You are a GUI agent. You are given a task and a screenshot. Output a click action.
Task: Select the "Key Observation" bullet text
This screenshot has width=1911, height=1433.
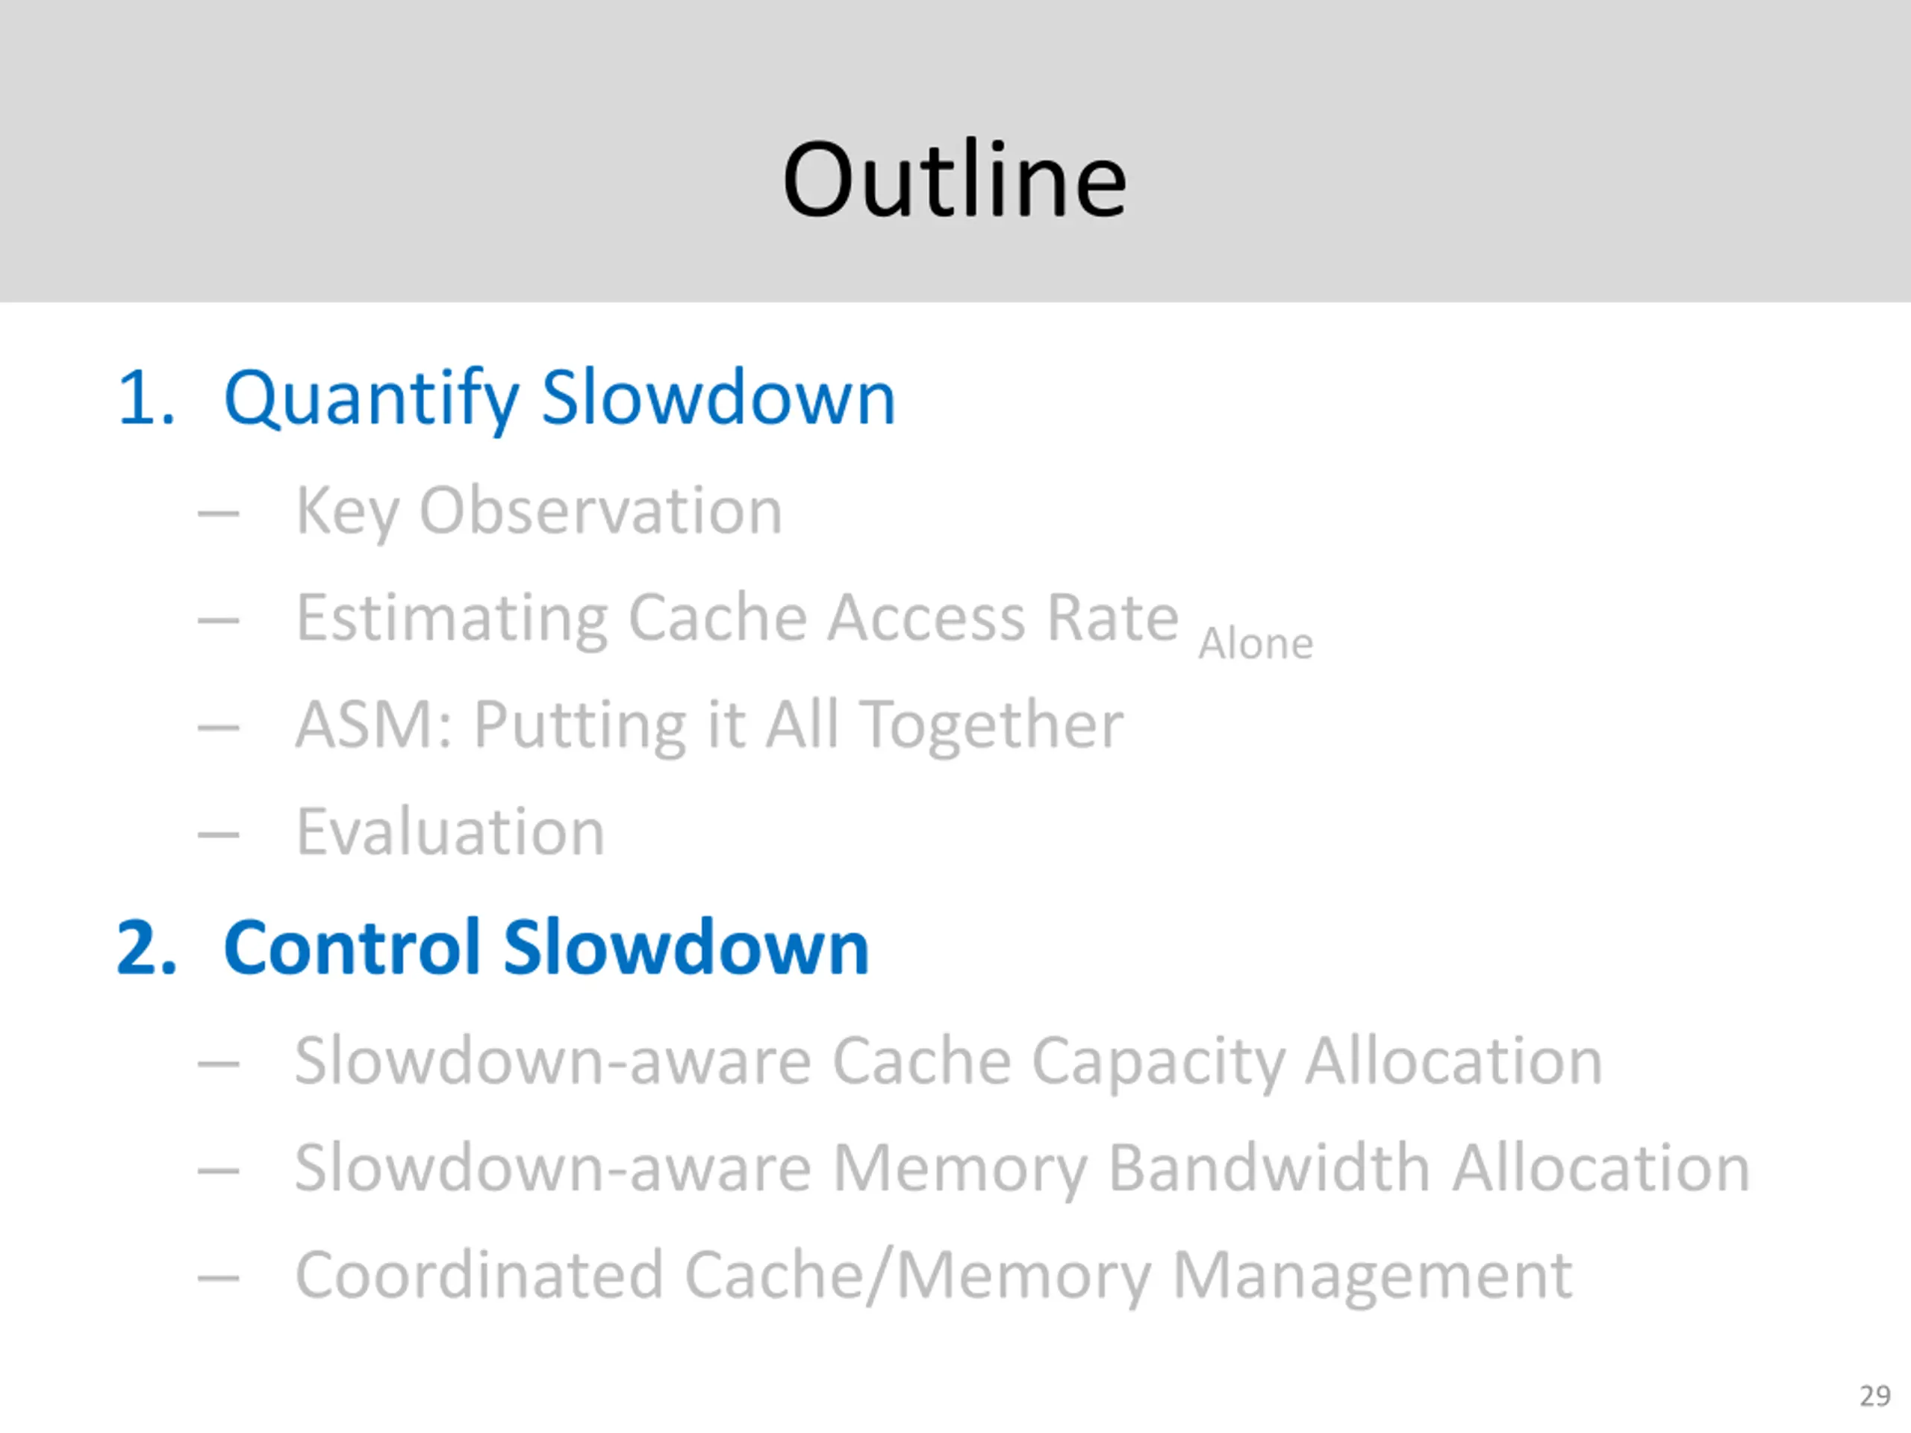(539, 511)
